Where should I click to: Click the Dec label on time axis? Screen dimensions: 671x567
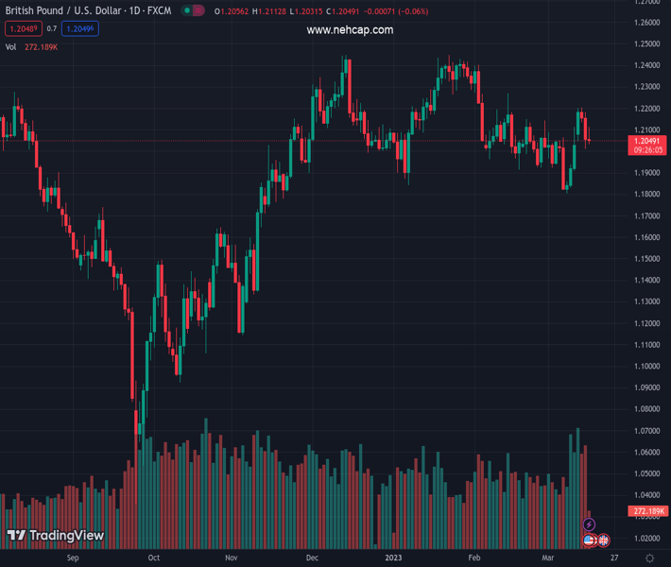pos(312,558)
